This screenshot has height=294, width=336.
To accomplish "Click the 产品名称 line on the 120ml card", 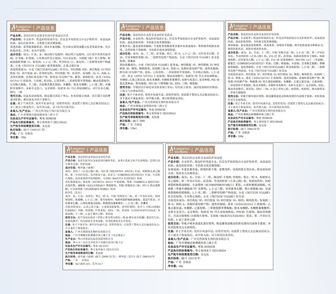I will point(146,34).
